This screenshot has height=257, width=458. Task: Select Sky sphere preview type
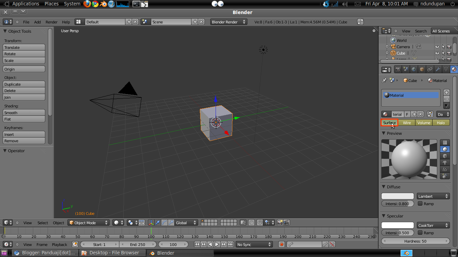click(x=445, y=176)
